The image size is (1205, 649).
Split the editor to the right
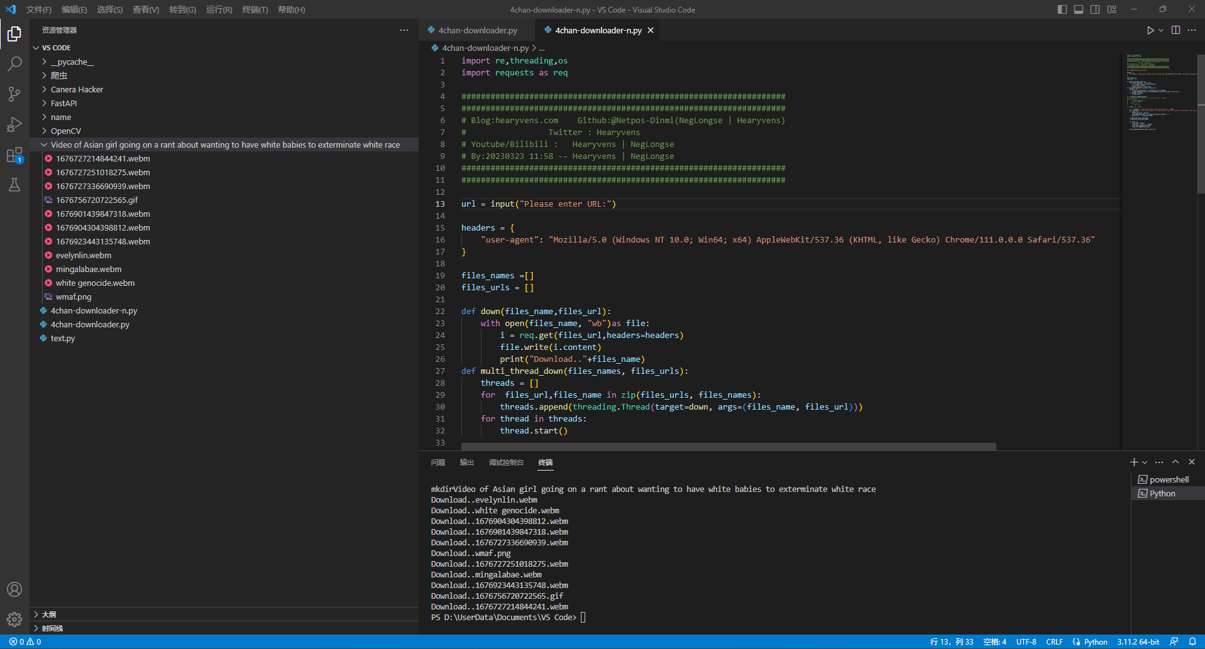[1175, 30]
